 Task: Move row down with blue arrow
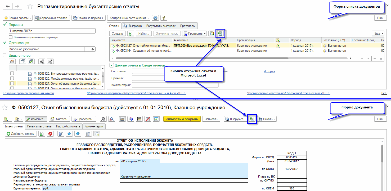pos(78,134)
